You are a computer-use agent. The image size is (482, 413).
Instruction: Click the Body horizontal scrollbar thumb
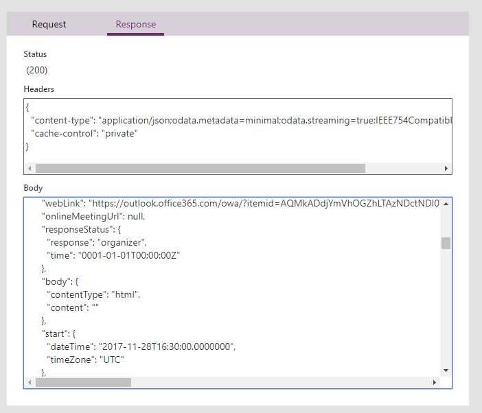point(83,382)
